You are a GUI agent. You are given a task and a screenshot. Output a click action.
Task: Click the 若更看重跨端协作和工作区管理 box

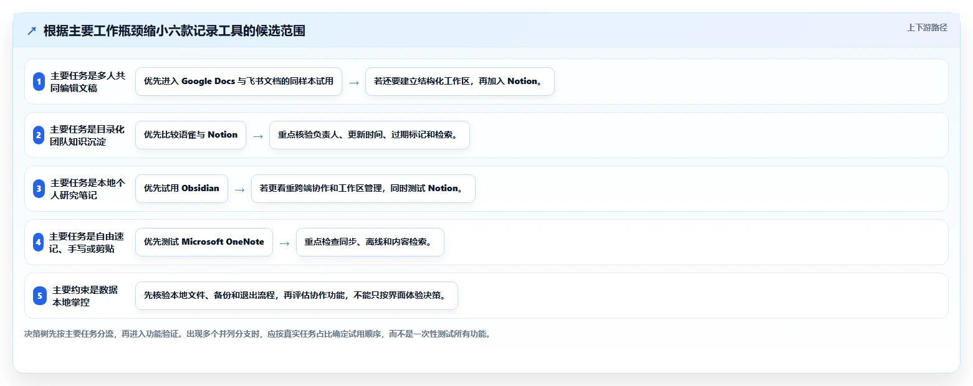363,189
